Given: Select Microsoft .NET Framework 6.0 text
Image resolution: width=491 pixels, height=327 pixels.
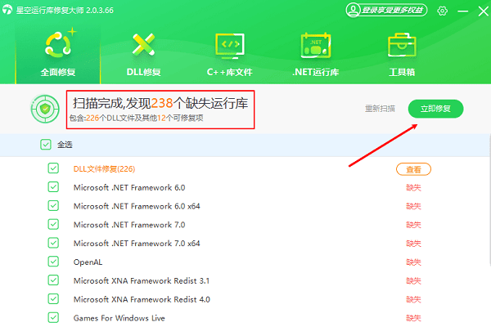Looking at the screenshot, I should tap(129, 187).
